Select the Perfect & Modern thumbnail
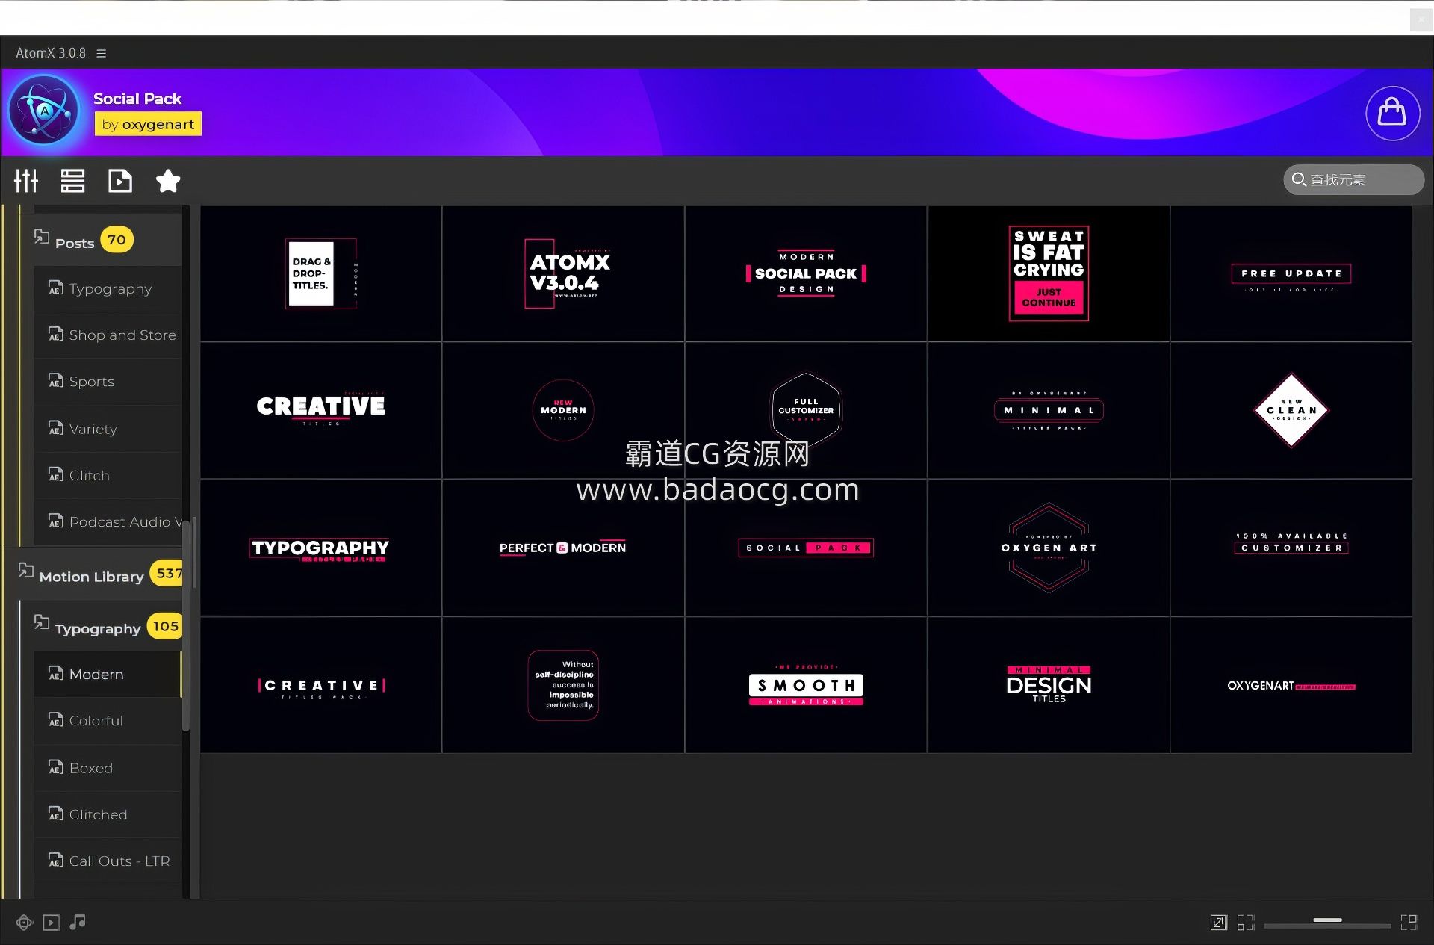The height and width of the screenshot is (945, 1434). (563, 548)
